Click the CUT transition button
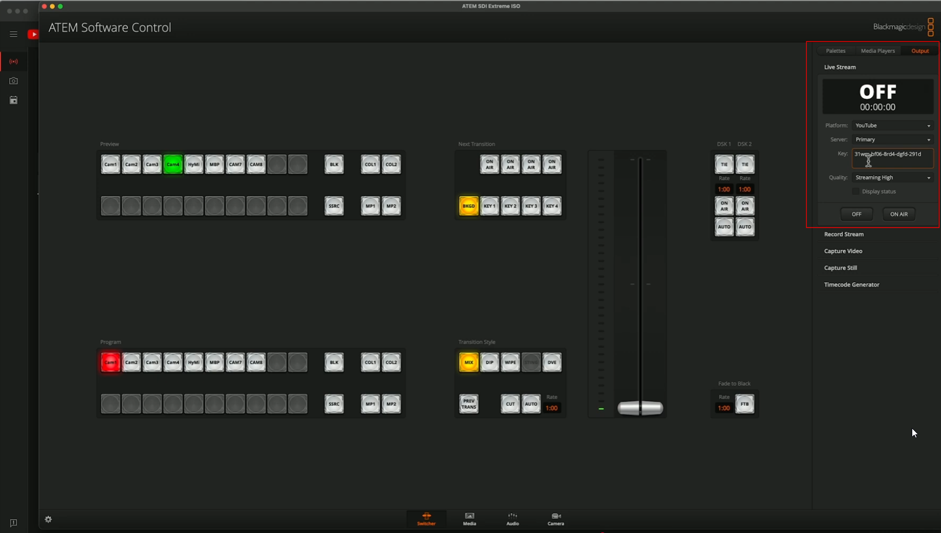941x533 pixels. [x=510, y=403]
